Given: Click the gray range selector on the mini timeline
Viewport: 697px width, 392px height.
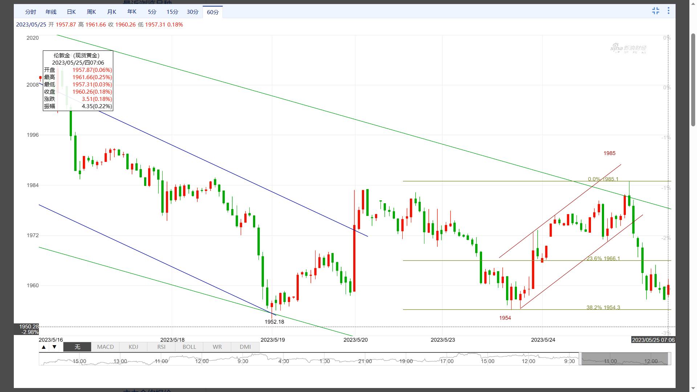Looking at the screenshot, I should click(x=624, y=359).
